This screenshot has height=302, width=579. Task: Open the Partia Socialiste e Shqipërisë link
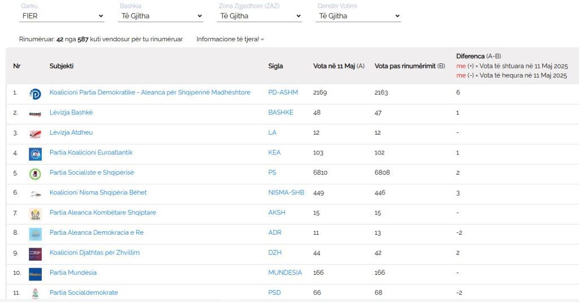92,172
